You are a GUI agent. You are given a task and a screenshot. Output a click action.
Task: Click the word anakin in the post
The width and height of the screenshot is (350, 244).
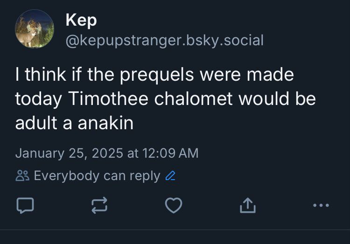tap(105, 123)
